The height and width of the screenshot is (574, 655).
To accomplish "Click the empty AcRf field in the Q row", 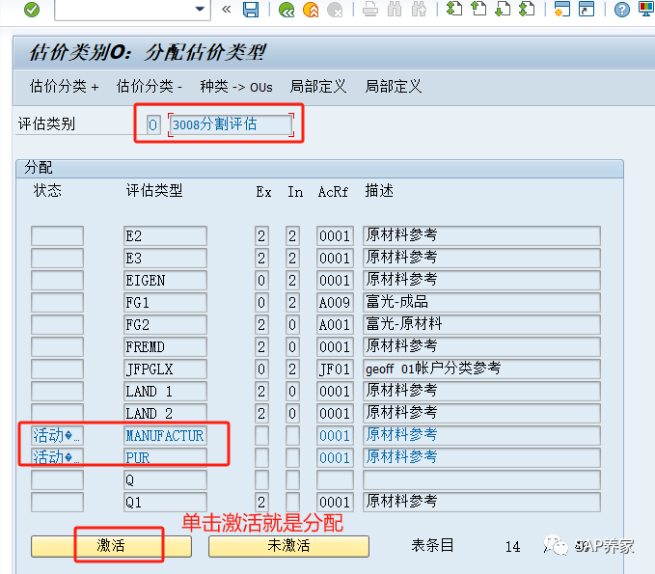I will tap(335, 480).
